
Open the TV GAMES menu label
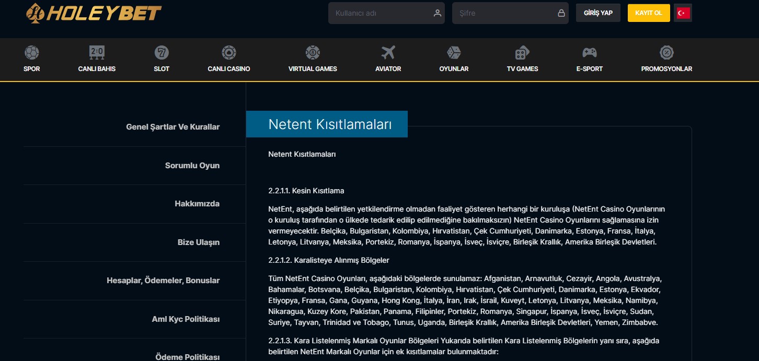[x=522, y=69]
